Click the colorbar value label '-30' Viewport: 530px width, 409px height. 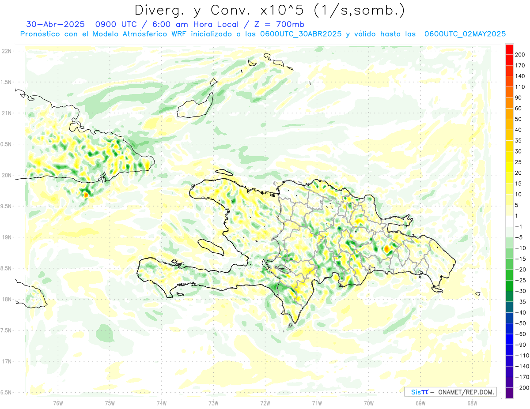coord(520,291)
